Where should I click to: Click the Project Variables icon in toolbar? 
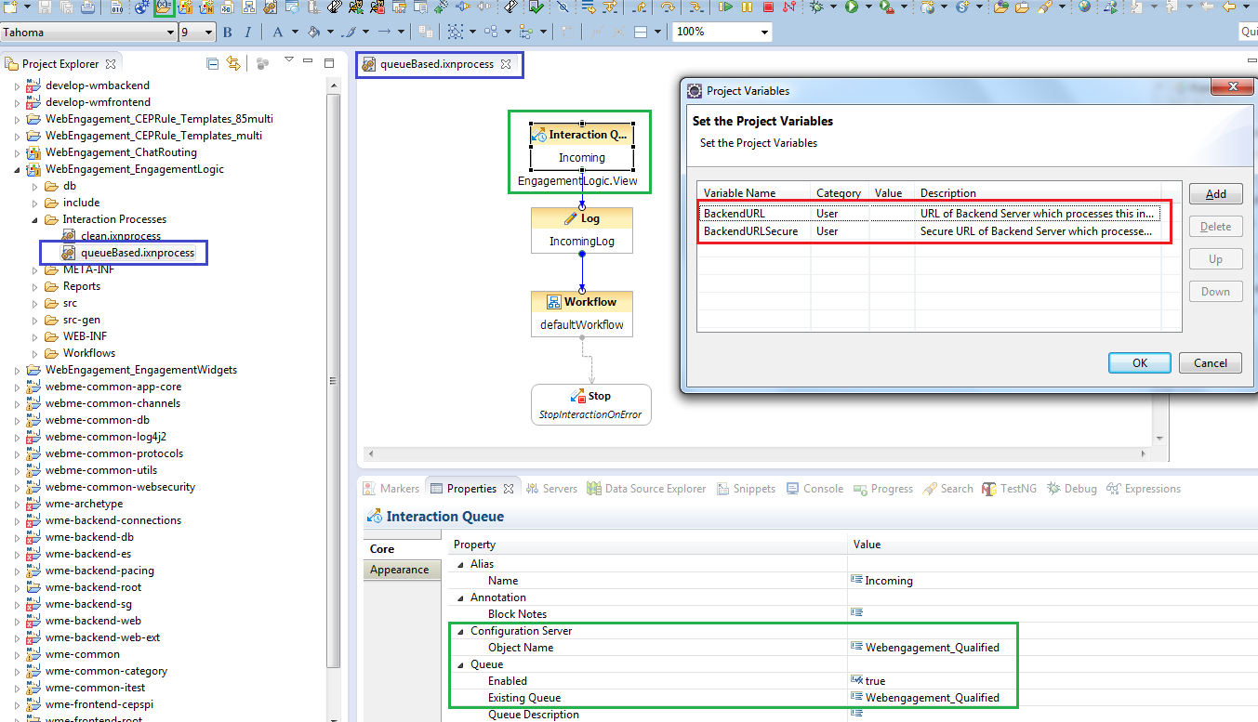[165, 7]
